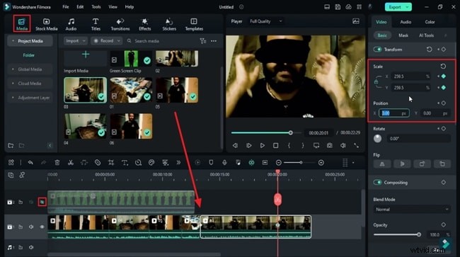Open the Templates tab
The image size is (460, 257).
194,24
